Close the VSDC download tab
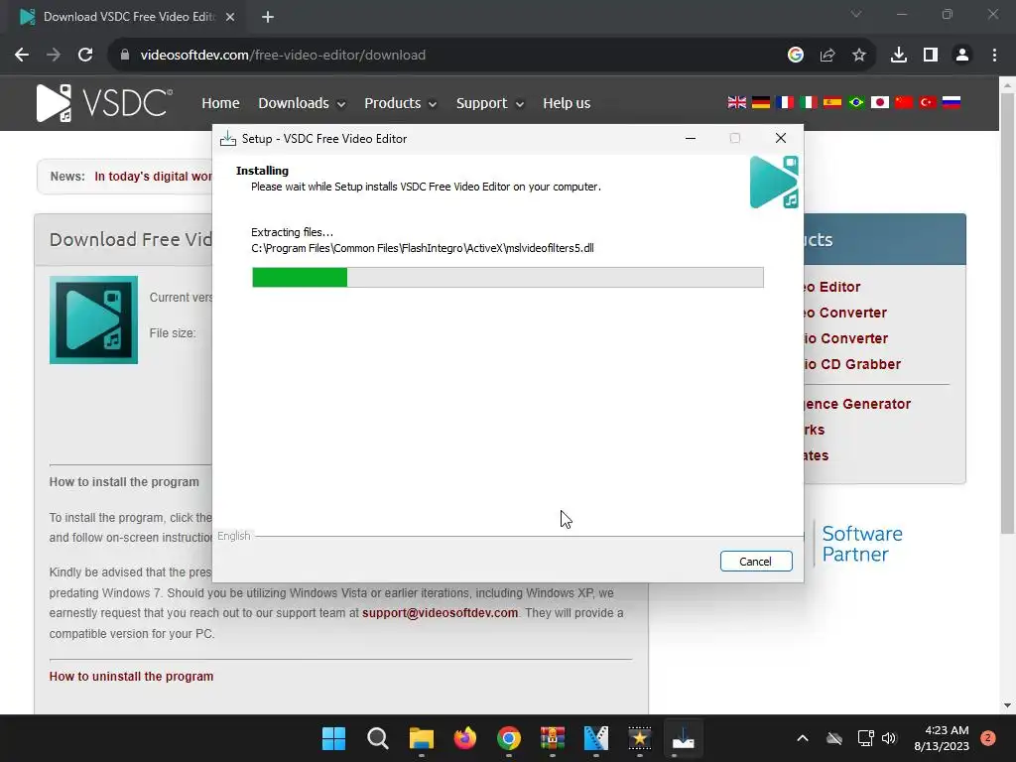 click(x=230, y=17)
